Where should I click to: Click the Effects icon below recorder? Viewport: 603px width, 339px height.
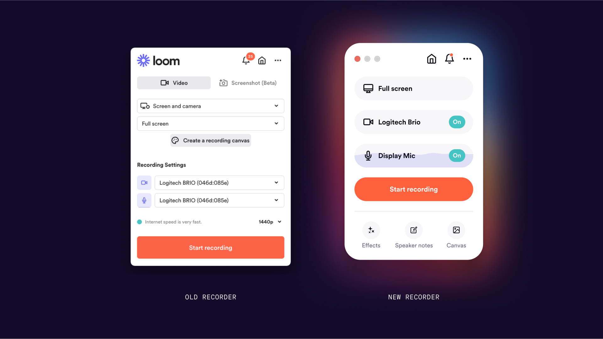(x=372, y=230)
